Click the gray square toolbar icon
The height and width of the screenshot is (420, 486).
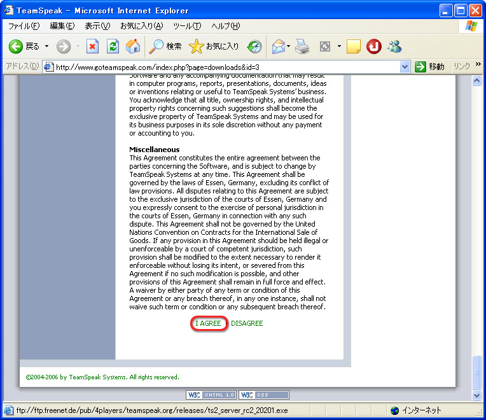[325, 47]
